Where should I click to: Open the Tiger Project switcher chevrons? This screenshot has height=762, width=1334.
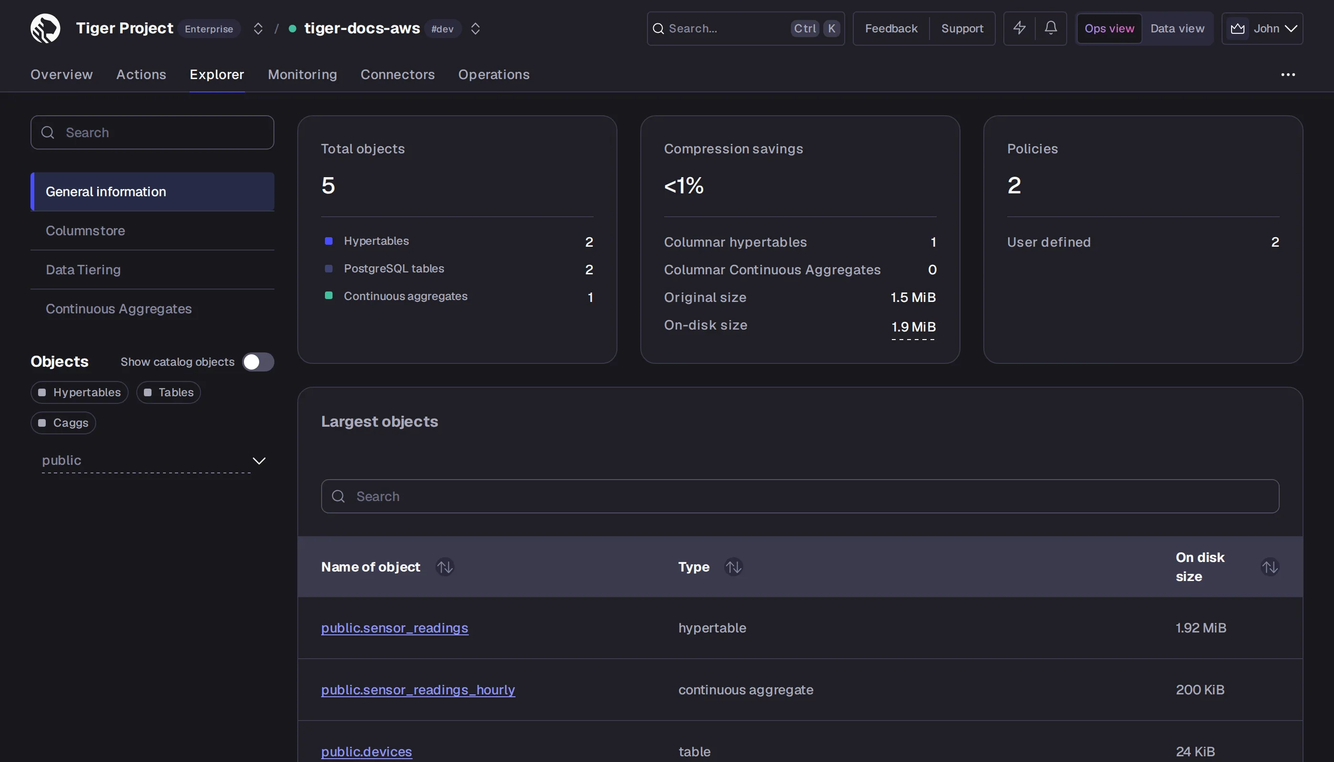pos(258,28)
